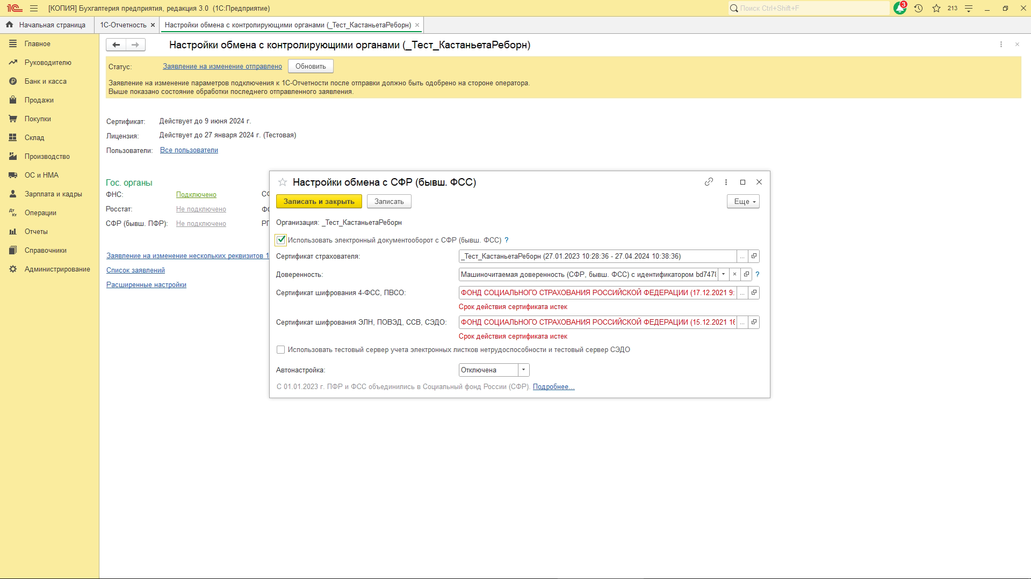Click help question mark beside СФР checkbox
The height and width of the screenshot is (579, 1031).
point(506,240)
